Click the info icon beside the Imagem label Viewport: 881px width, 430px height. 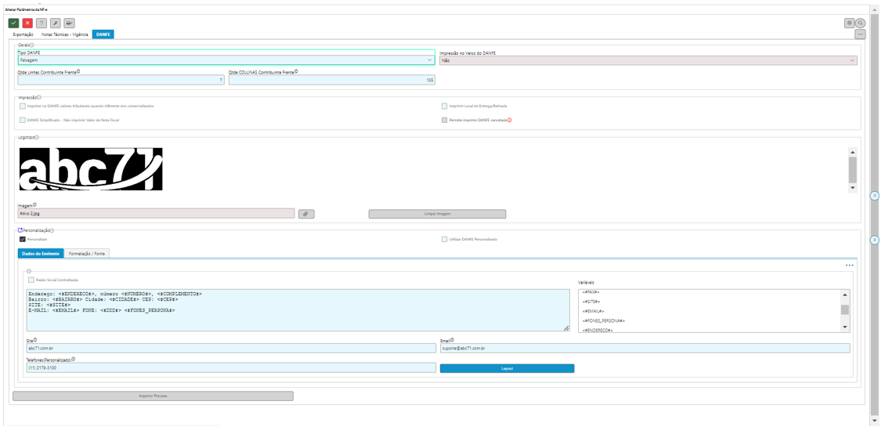coord(34,205)
